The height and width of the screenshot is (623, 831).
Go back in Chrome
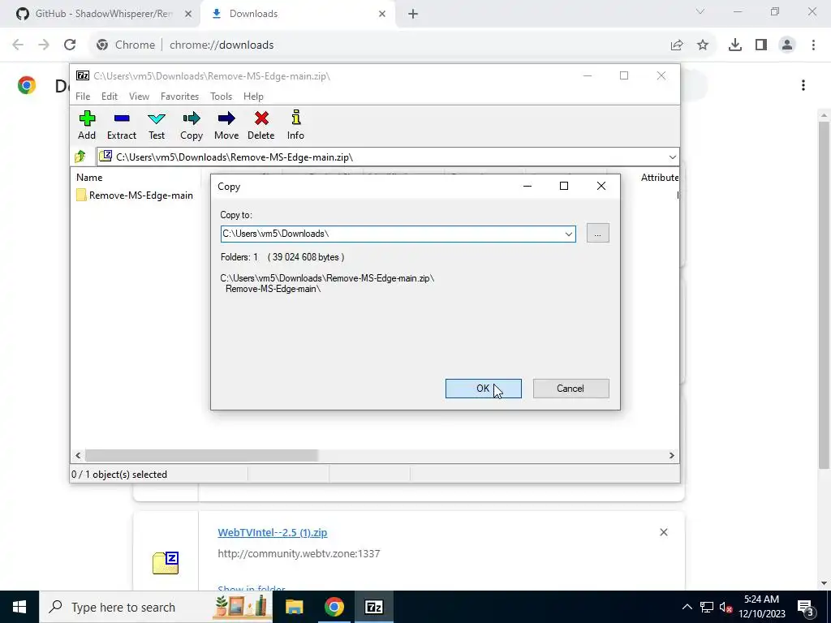tap(18, 45)
